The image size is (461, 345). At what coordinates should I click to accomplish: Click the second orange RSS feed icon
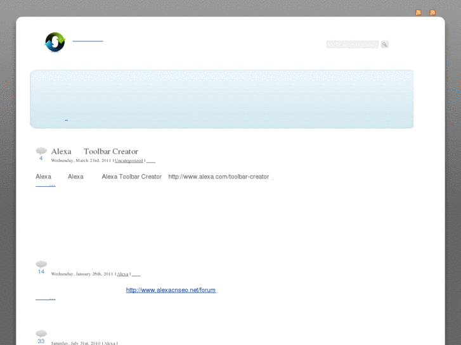point(432,12)
